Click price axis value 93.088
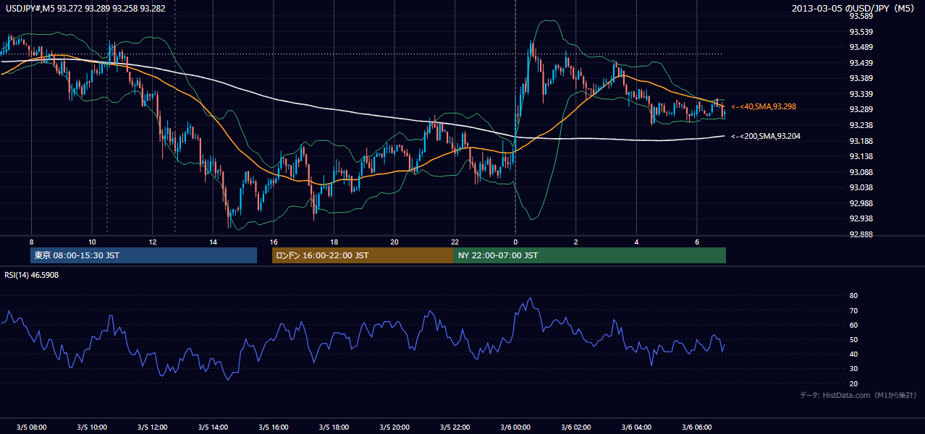 pyautogui.click(x=860, y=172)
